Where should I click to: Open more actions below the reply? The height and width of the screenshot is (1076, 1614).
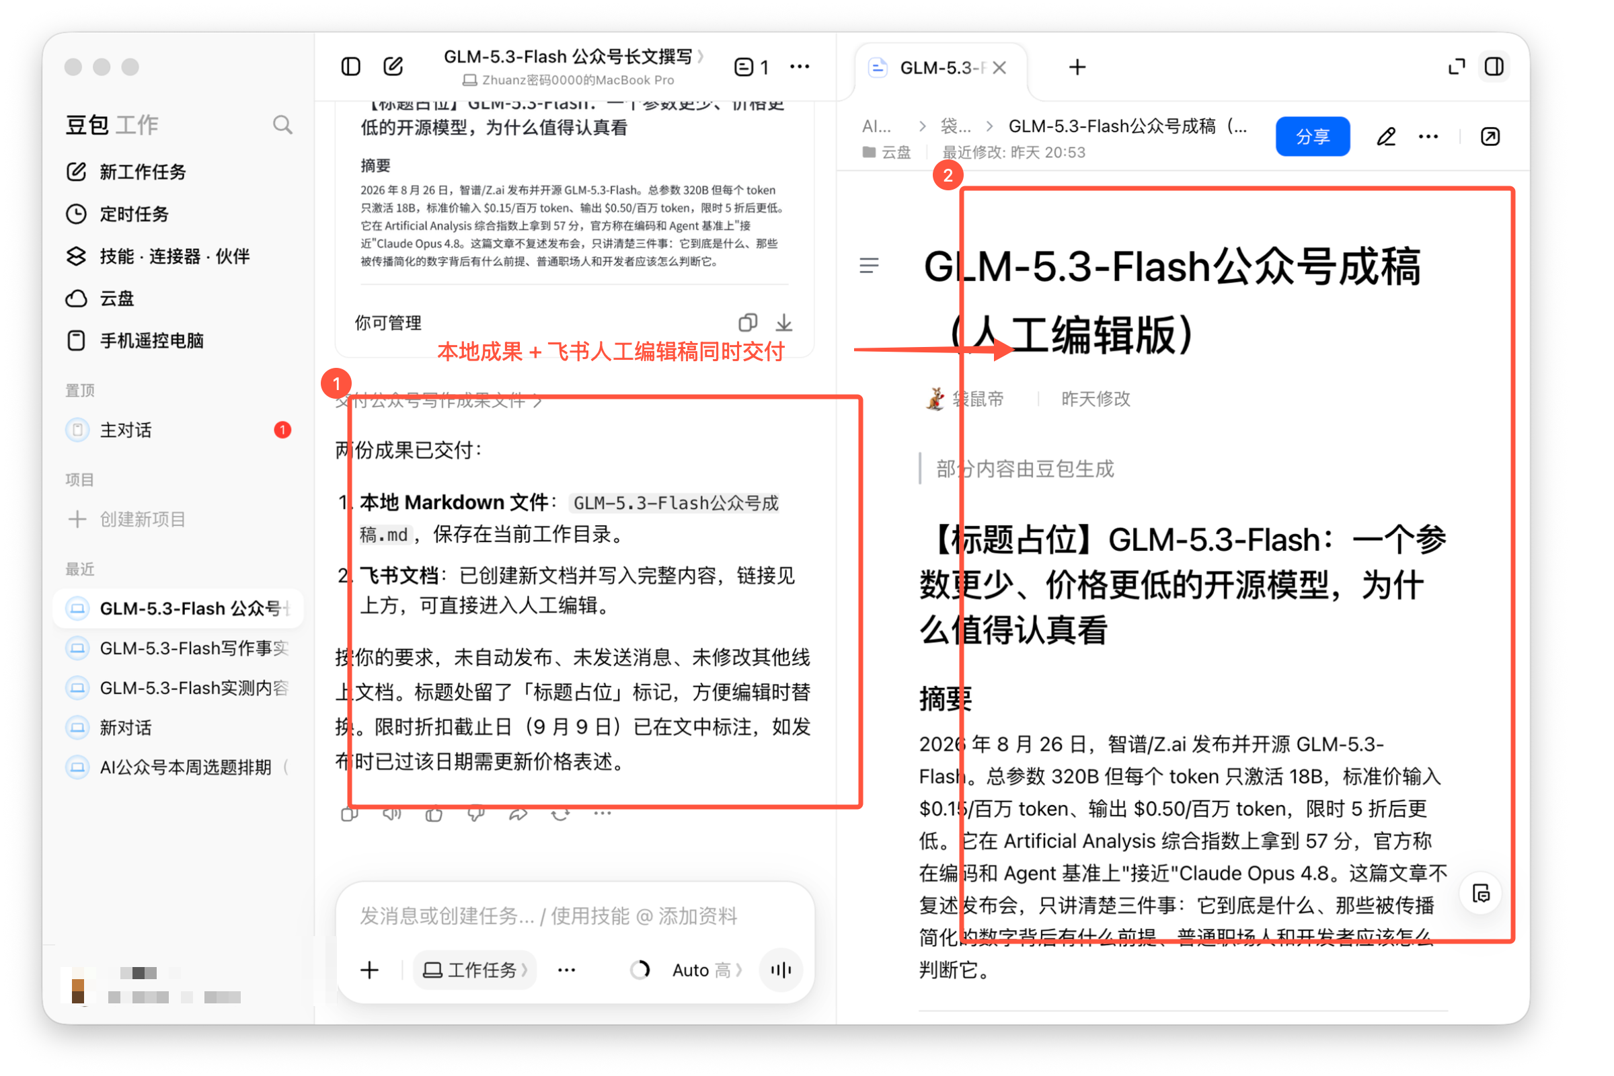[x=603, y=814]
